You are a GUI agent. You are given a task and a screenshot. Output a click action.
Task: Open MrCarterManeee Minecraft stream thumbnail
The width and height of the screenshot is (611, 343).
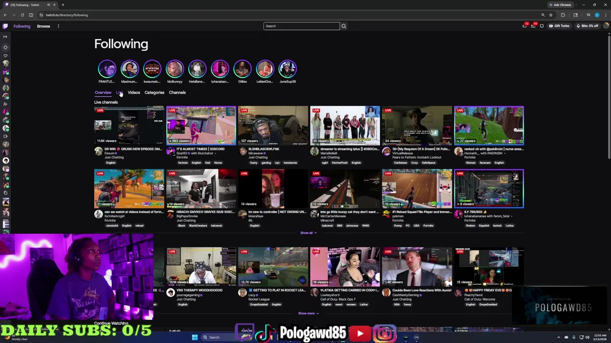(345, 188)
